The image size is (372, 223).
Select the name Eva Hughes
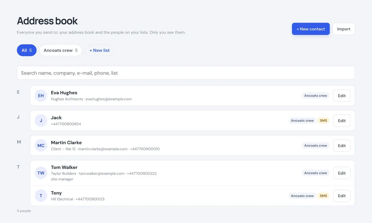(x=64, y=93)
